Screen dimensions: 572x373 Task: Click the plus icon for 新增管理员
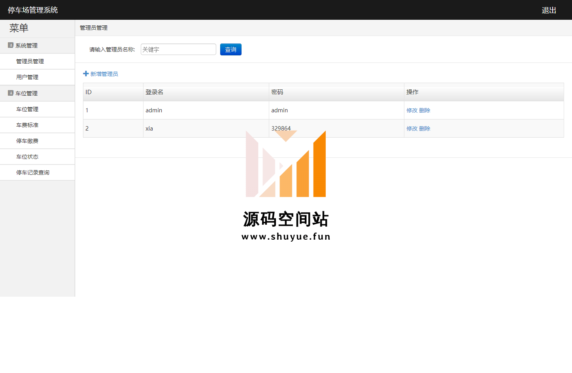pyautogui.click(x=86, y=74)
